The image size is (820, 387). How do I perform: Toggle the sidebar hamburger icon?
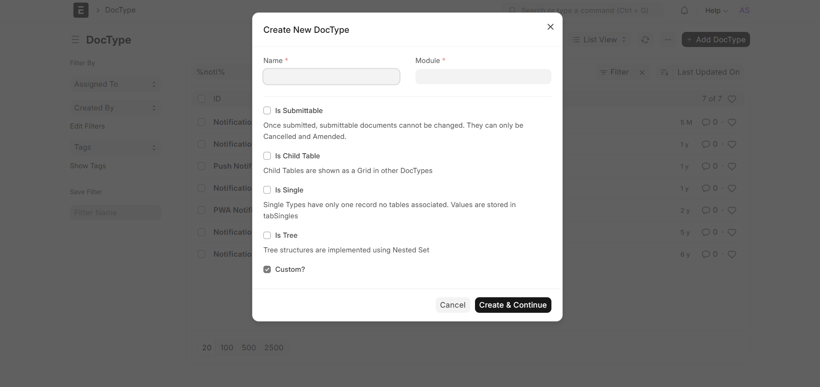click(75, 40)
